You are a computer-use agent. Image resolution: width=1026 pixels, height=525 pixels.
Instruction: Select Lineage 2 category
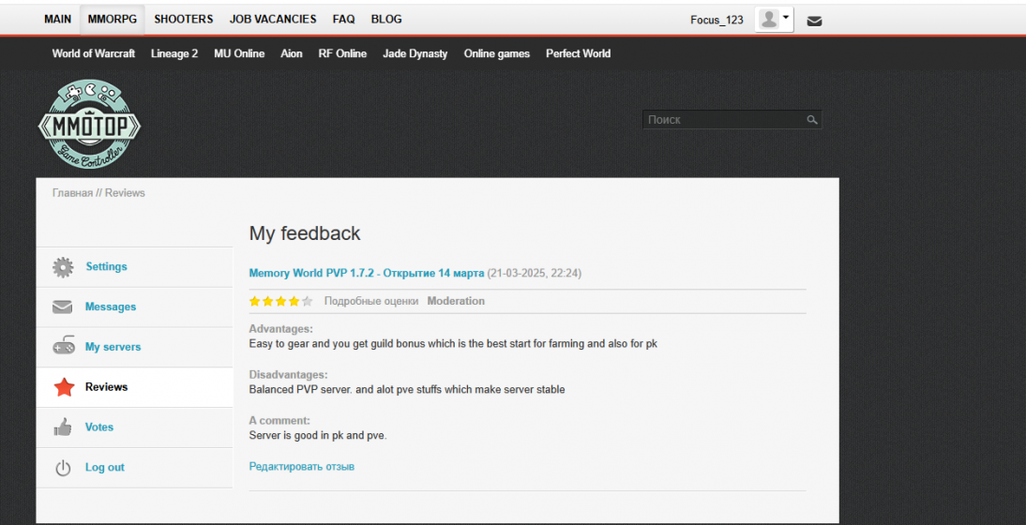click(x=174, y=53)
